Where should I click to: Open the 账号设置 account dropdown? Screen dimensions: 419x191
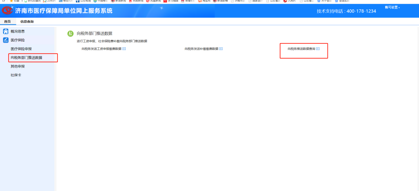pos(392,7)
